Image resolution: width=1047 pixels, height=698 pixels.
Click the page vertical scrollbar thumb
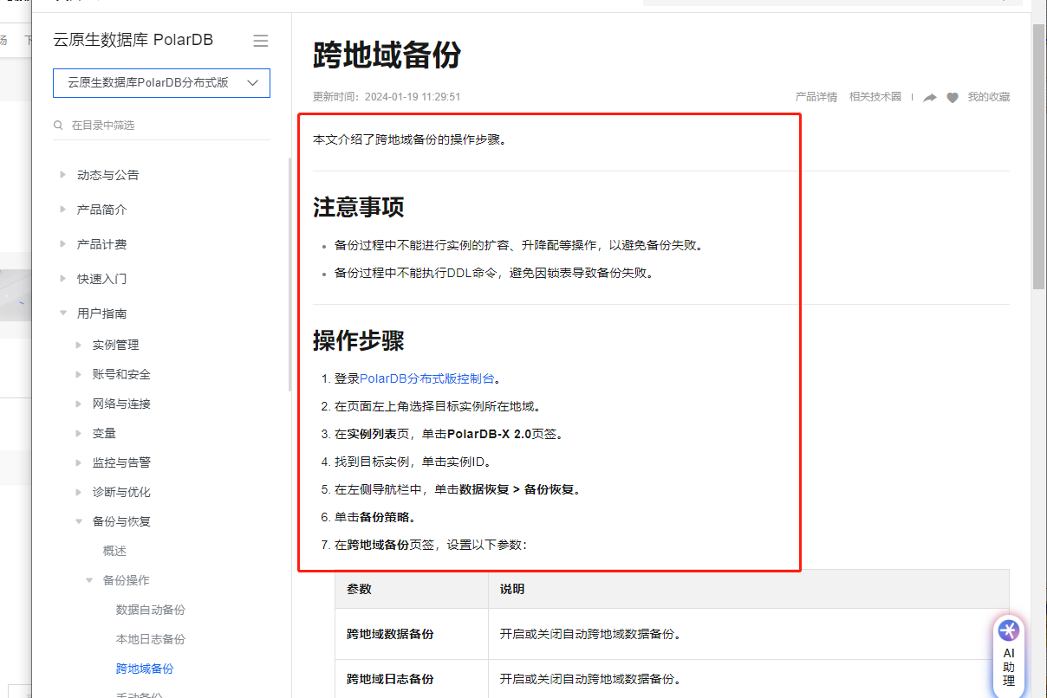click(1039, 156)
